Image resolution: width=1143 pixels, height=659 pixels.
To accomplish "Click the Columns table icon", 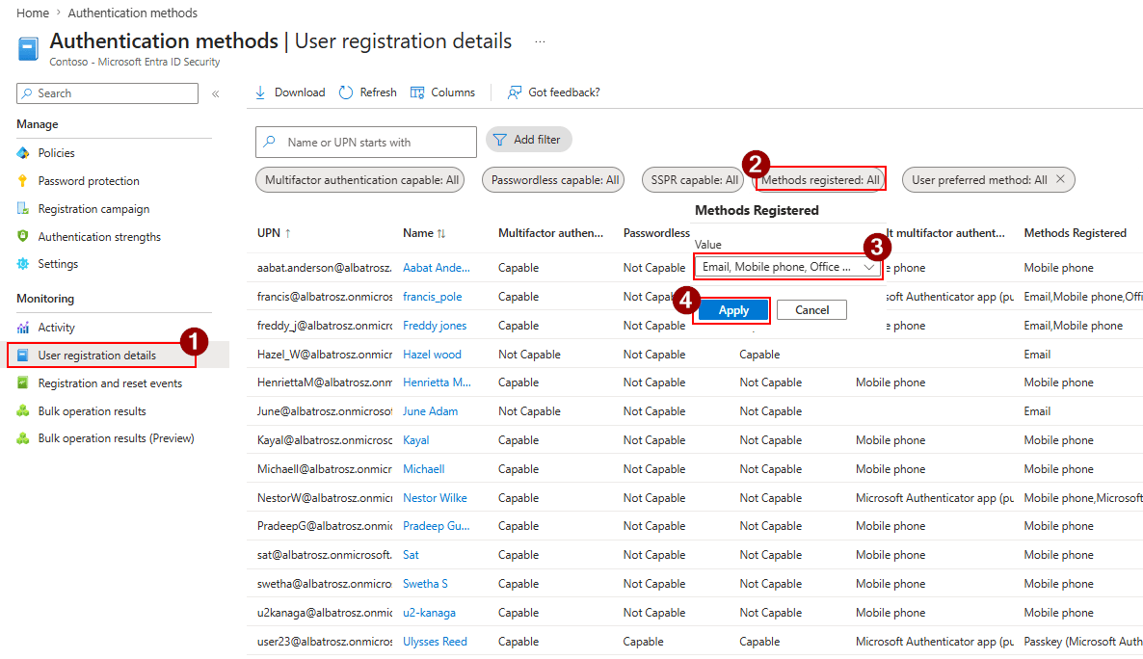I will click(x=417, y=92).
